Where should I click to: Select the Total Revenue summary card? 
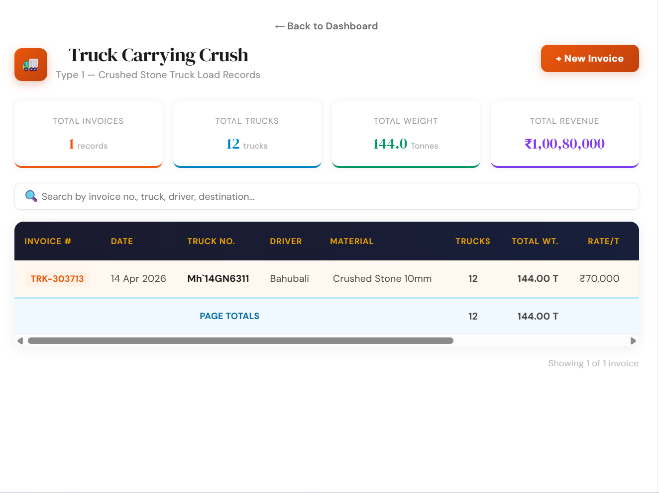pos(564,134)
